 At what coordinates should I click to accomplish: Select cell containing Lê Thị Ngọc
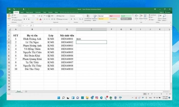(32, 42)
